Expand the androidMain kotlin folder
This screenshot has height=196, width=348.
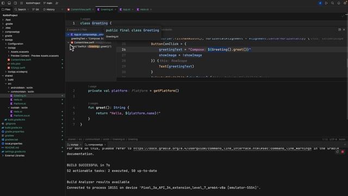9,88
